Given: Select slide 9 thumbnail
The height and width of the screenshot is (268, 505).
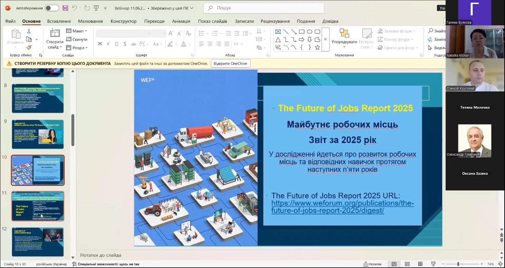Looking at the screenshot, I should click(38, 134).
